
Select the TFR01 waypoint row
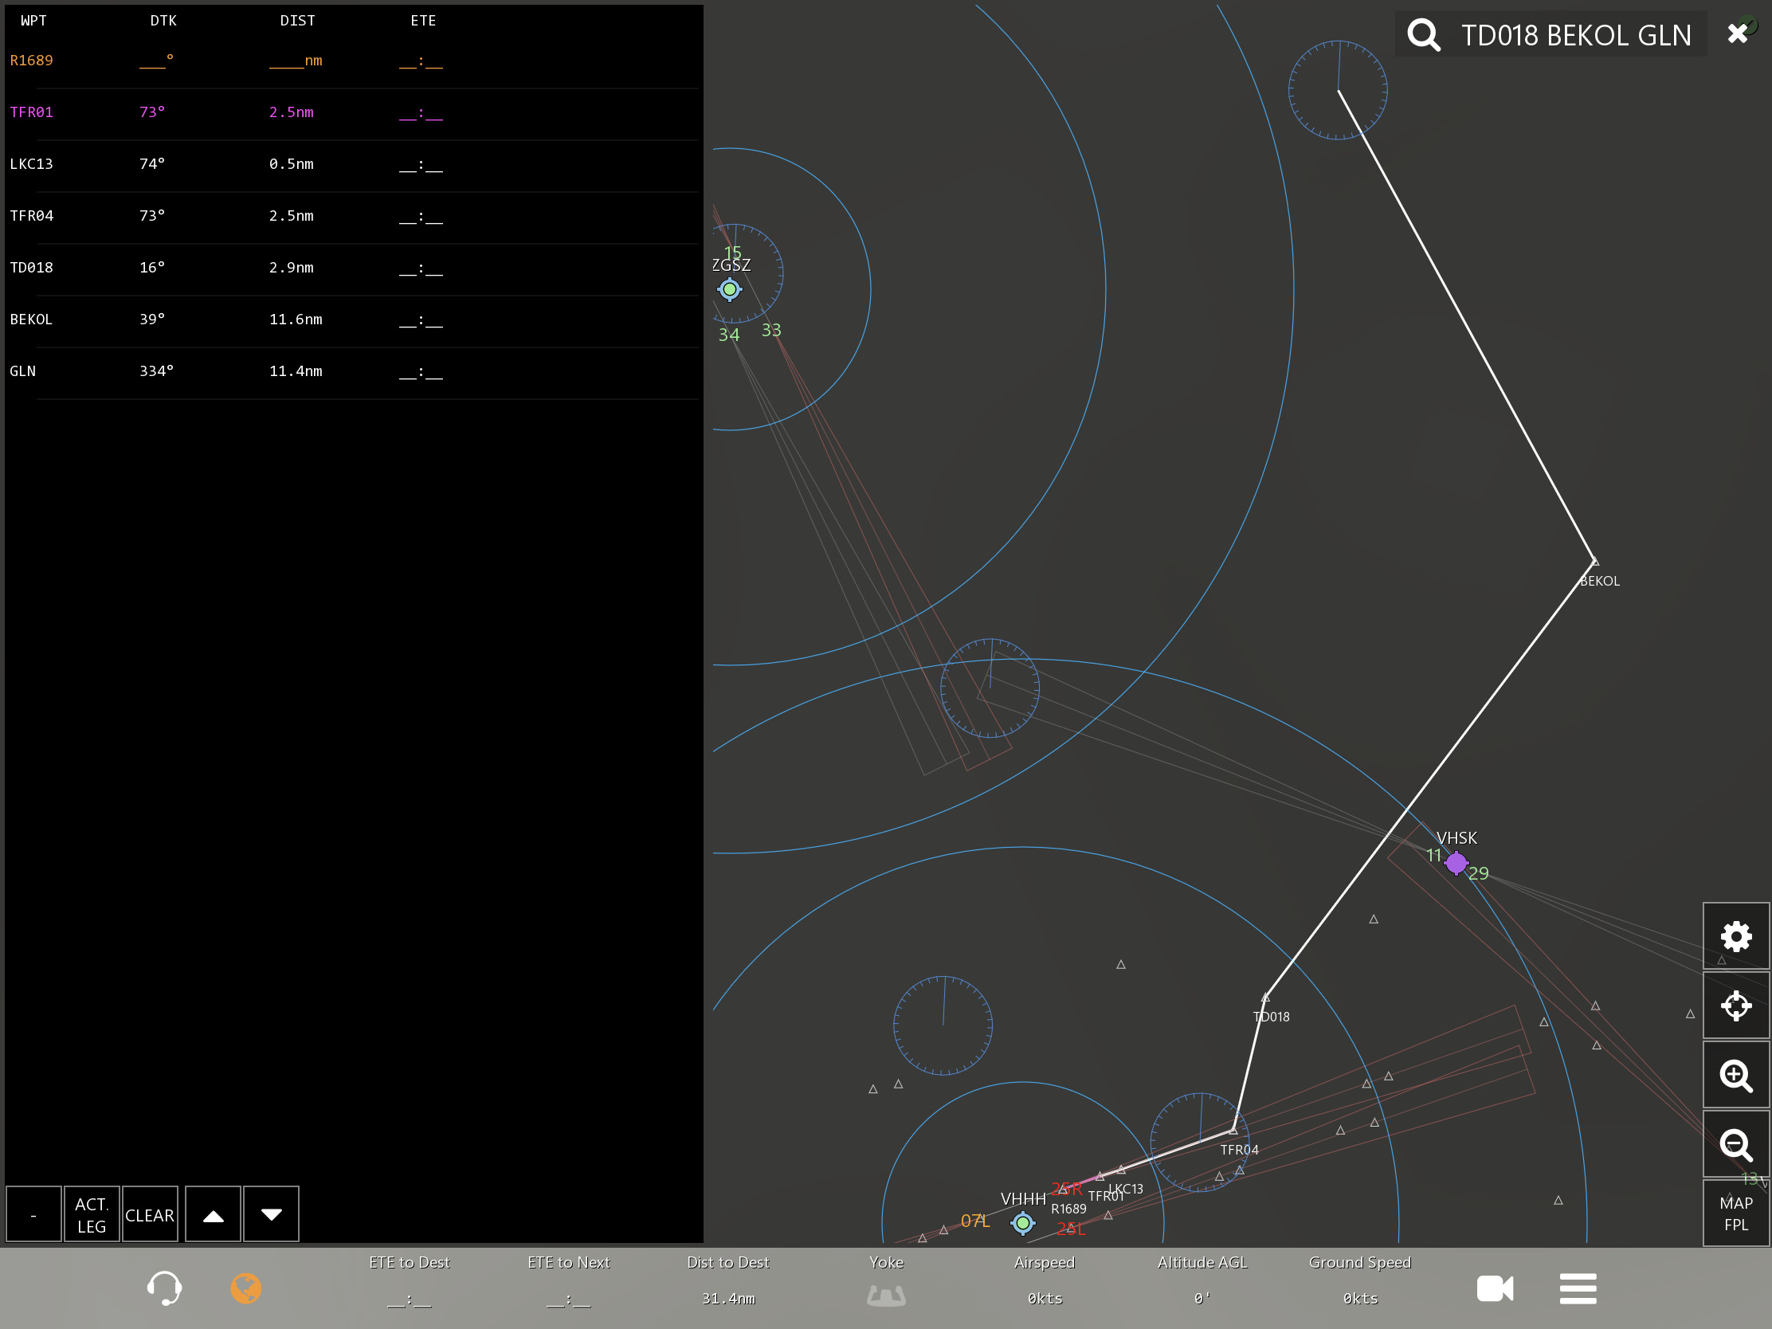click(x=32, y=112)
